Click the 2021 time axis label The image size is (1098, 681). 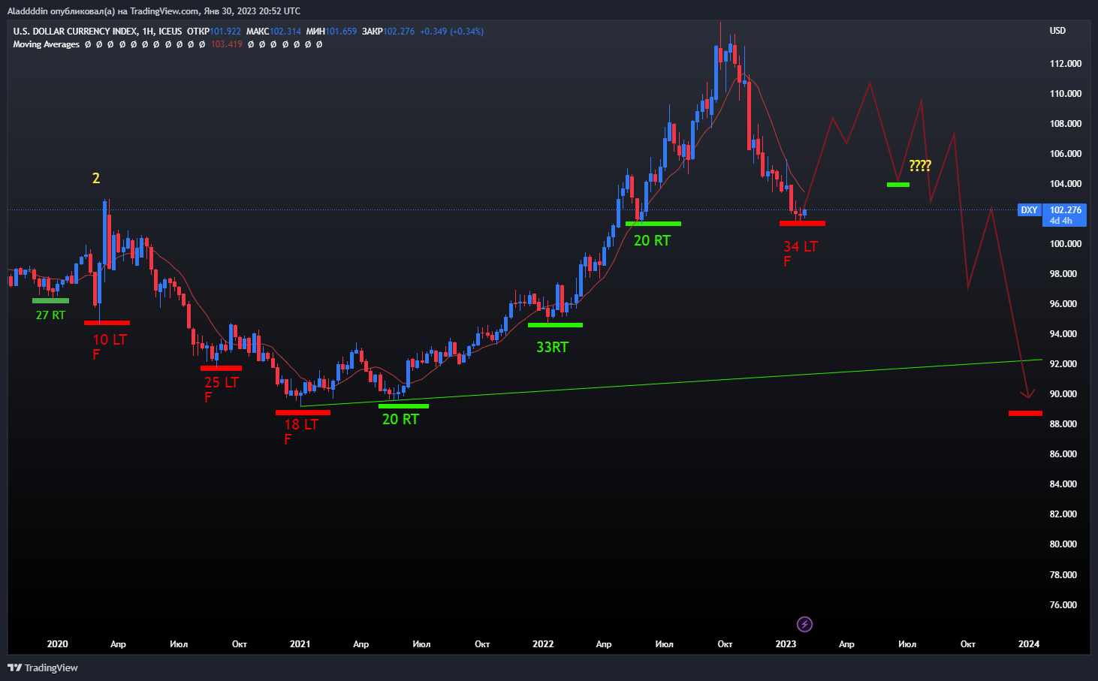(300, 644)
